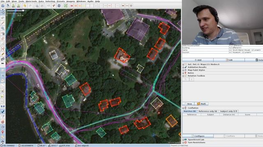Toggle the red map pin Notes window icon

tap(3, 132)
